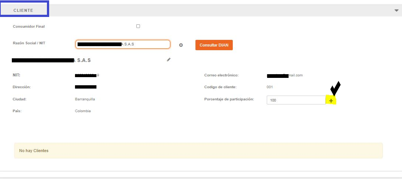Click the Porcentaje de participación label
Viewport: 402px width, 179px height.
click(x=229, y=99)
